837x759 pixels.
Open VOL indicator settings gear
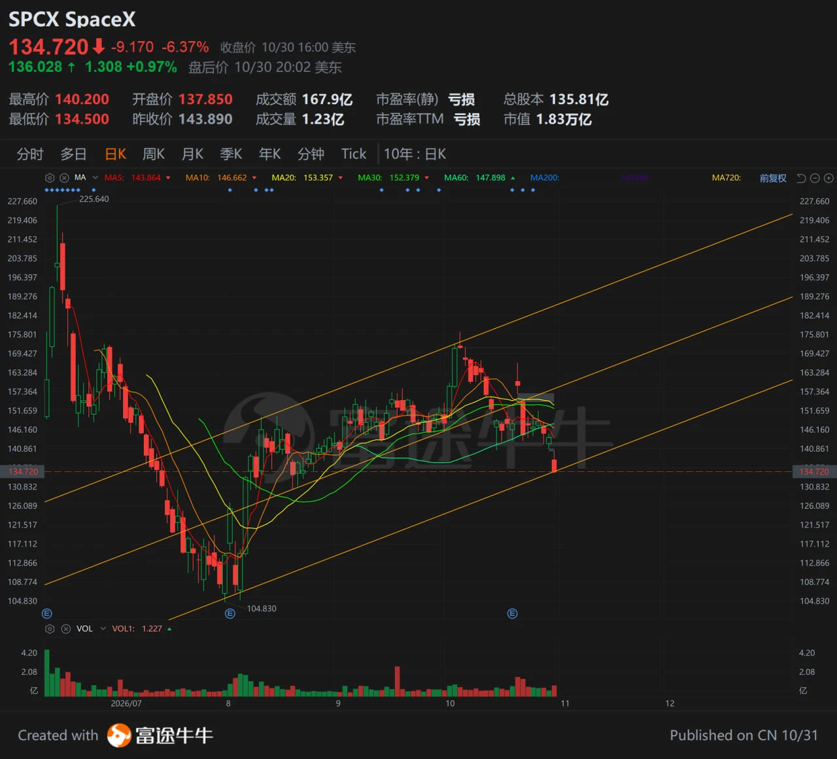50,629
